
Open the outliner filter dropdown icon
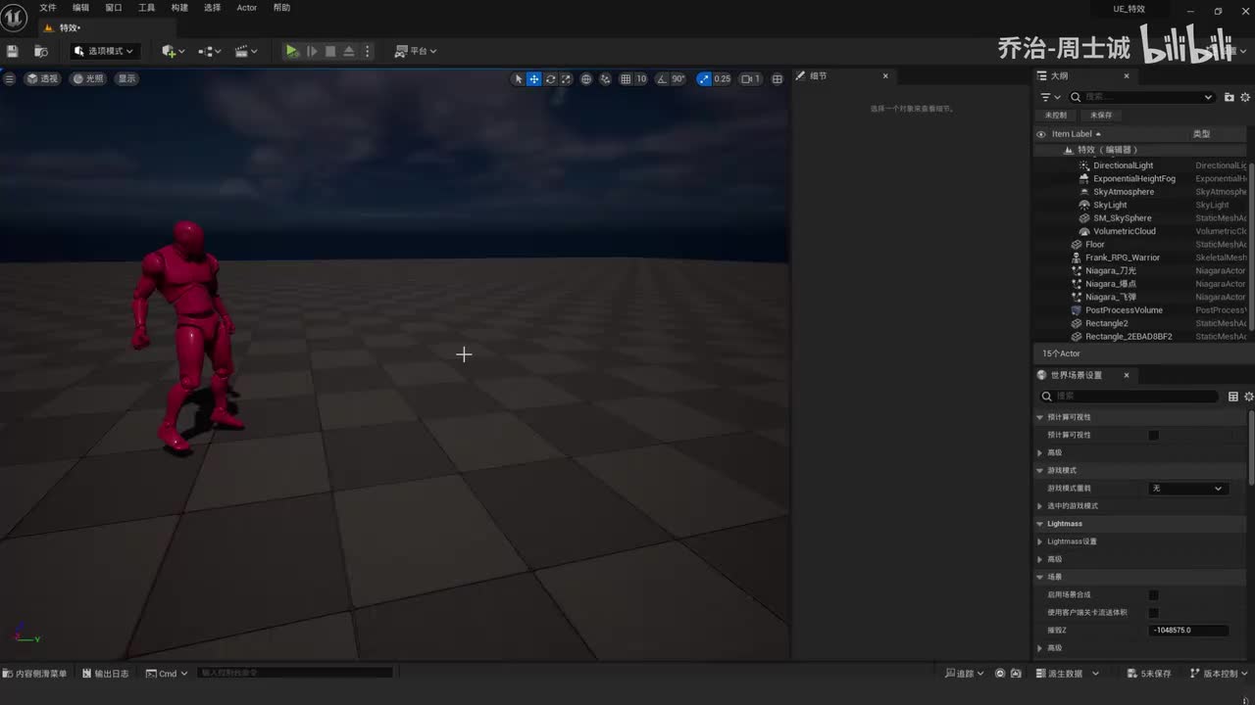[x=1050, y=97]
